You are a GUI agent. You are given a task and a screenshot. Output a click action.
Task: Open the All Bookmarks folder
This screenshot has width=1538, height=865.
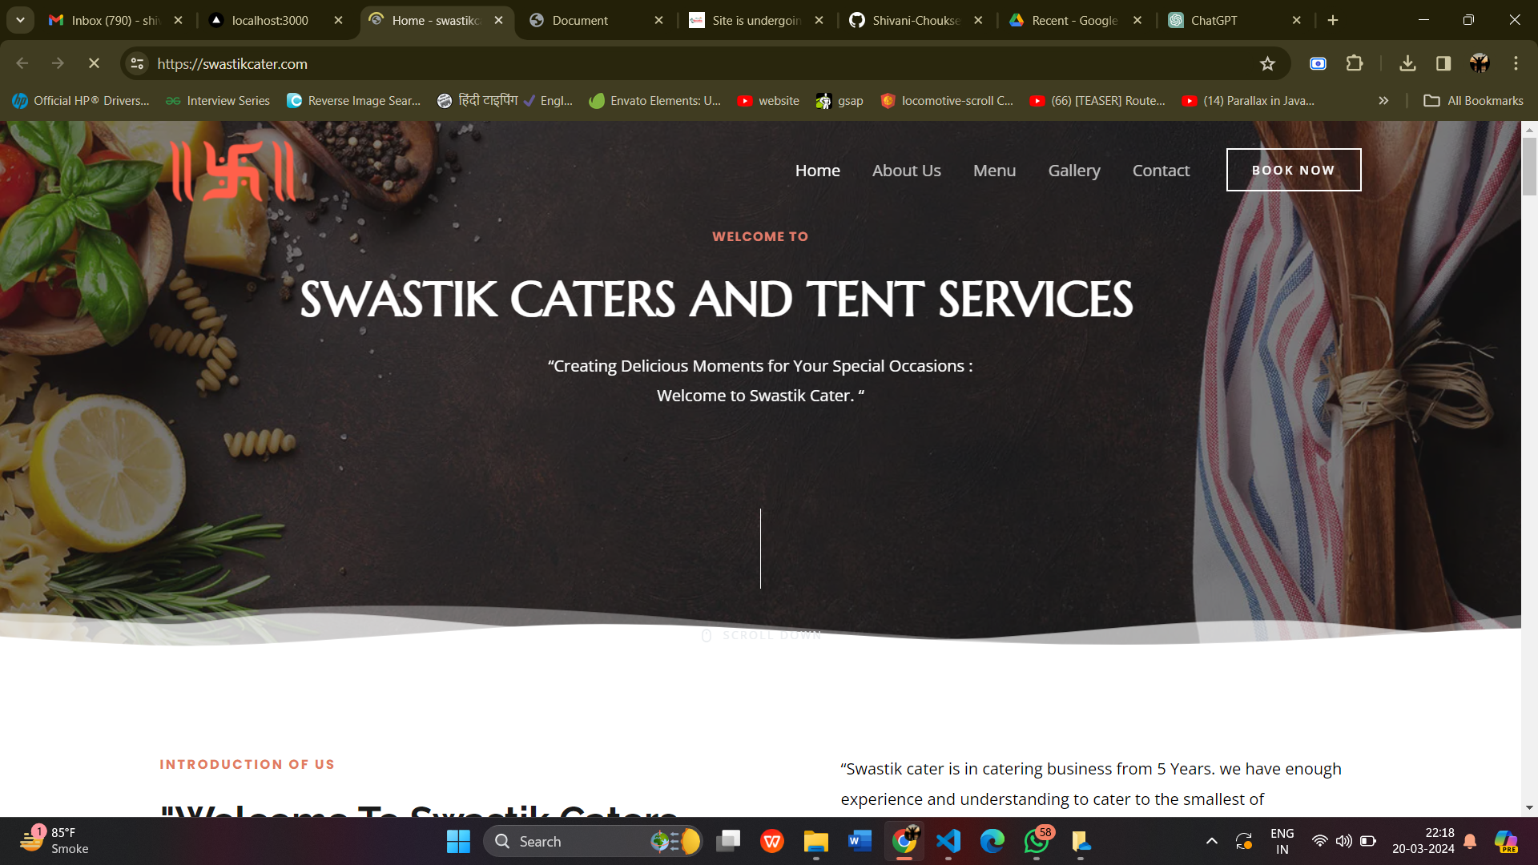pyautogui.click(x=1473, y=101)
